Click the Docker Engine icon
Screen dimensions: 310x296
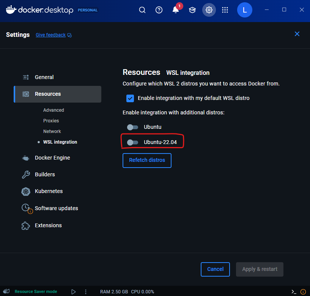[26, 158]
